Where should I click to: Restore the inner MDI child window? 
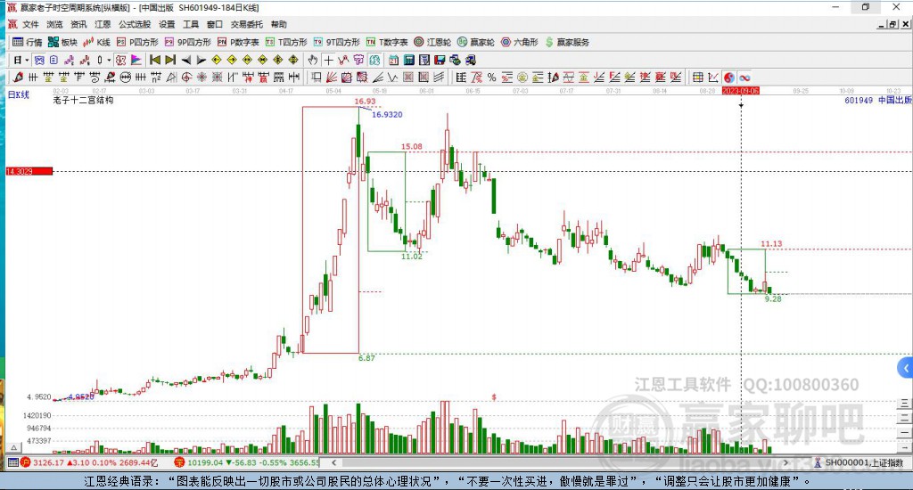click(892, 24)
